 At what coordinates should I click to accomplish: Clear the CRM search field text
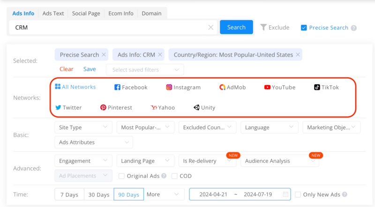pos(211,28)
